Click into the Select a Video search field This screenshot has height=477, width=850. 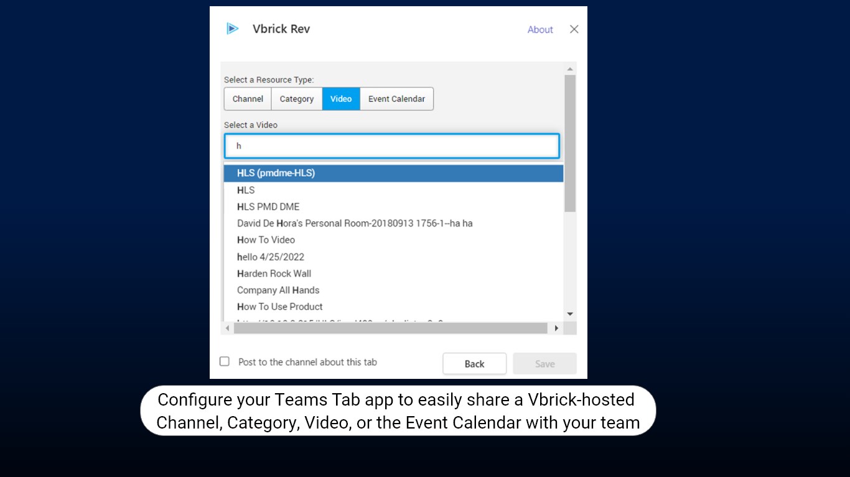[x=392, y=146]
